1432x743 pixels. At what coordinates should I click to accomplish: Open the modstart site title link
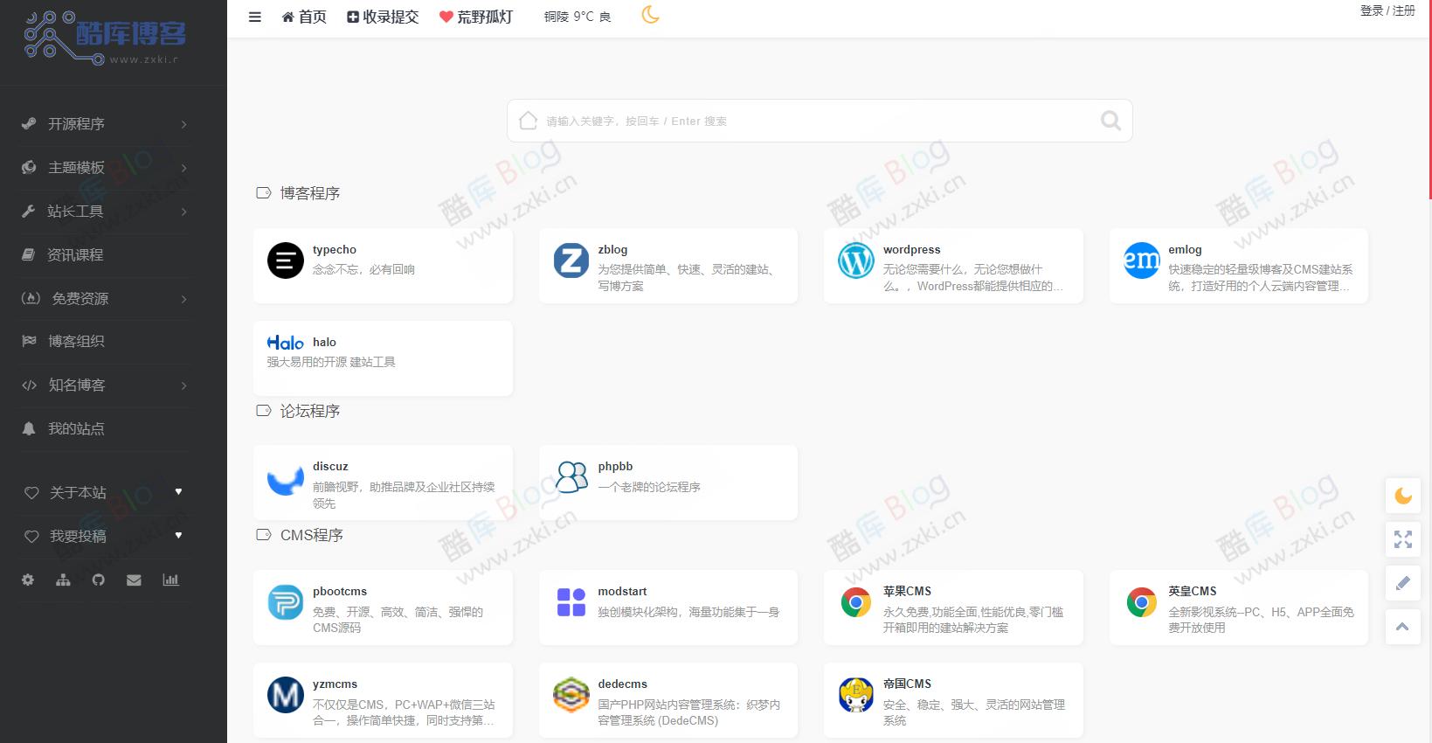[622, 591]
